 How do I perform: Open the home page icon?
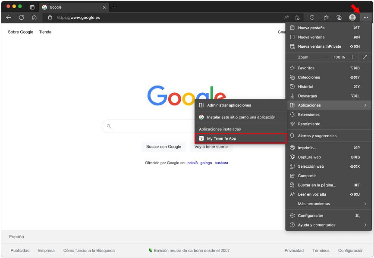(x=34, y=18)
